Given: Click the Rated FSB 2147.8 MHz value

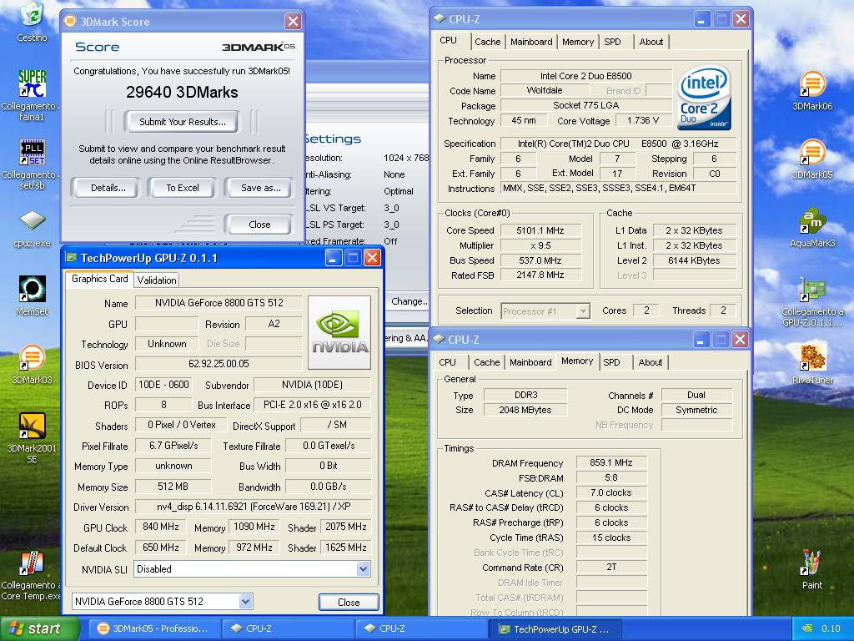Looking at the screenshot, I should coord(540,275).
